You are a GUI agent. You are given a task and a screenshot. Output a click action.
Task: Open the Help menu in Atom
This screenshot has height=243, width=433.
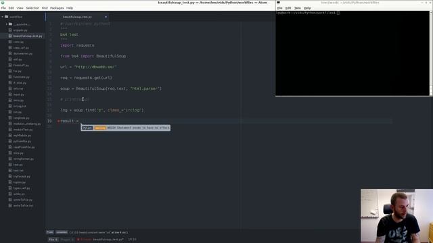70,8
